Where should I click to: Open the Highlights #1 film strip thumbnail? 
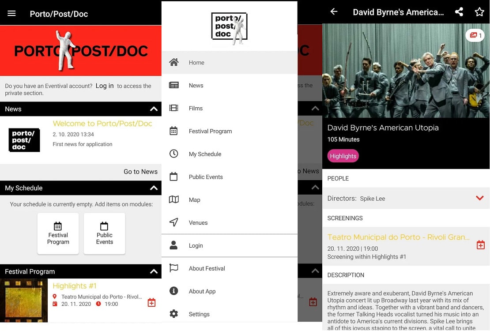[24, 301]
